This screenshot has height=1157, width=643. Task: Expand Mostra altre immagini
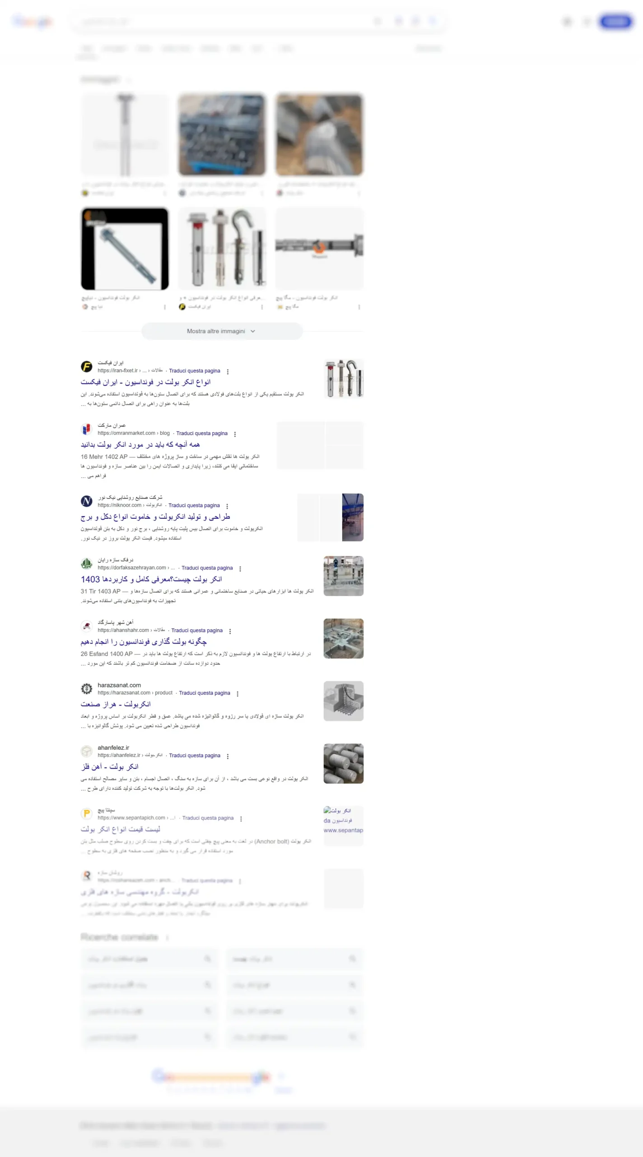click(222, 331)
